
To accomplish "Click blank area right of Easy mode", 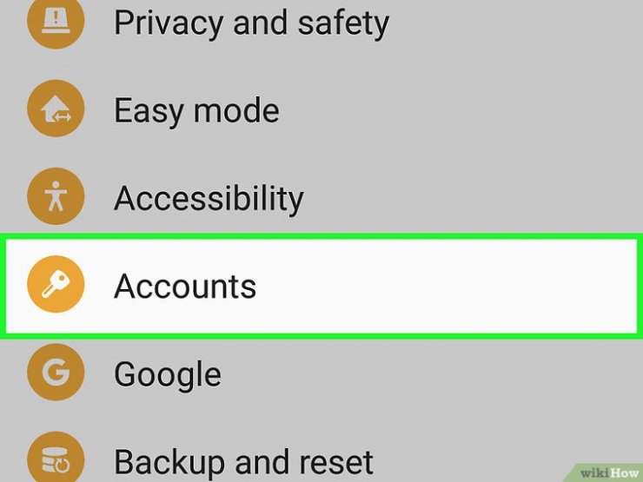I will pyautogui.click(x=460, y=110).
